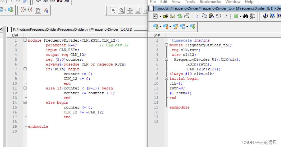
Task: Open dropdown beside Add bookmark flag icon
Action: (160, 27)
